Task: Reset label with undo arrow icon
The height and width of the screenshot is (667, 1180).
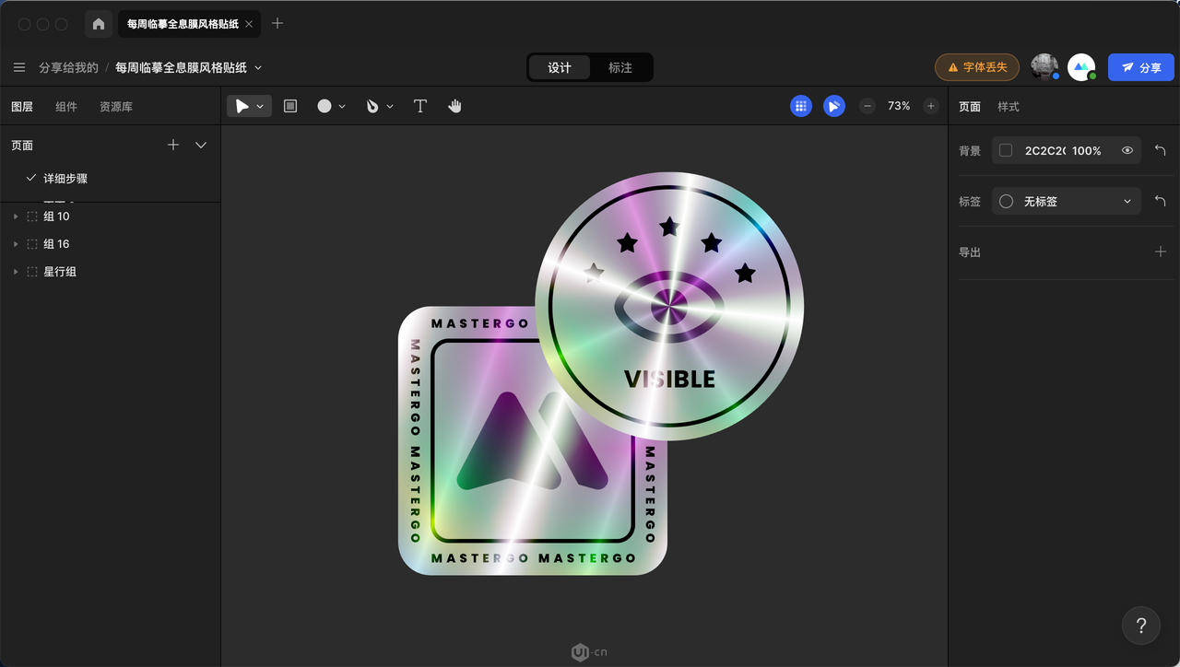Action: [x=1161, y=201]
